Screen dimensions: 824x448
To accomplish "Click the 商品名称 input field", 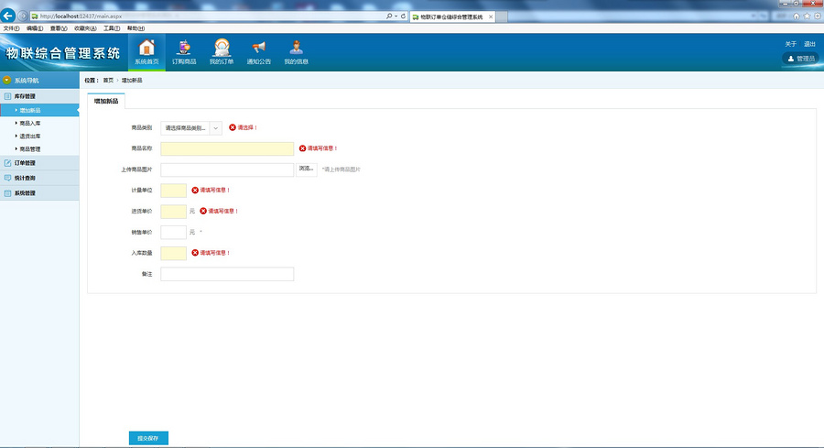I will [x=227, y=148].
